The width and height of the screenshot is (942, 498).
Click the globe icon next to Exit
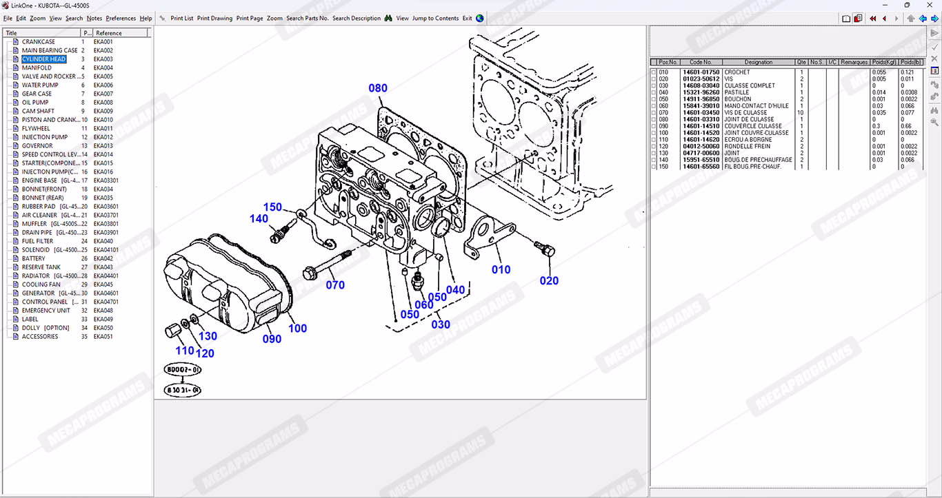click(x=480, y=19)
